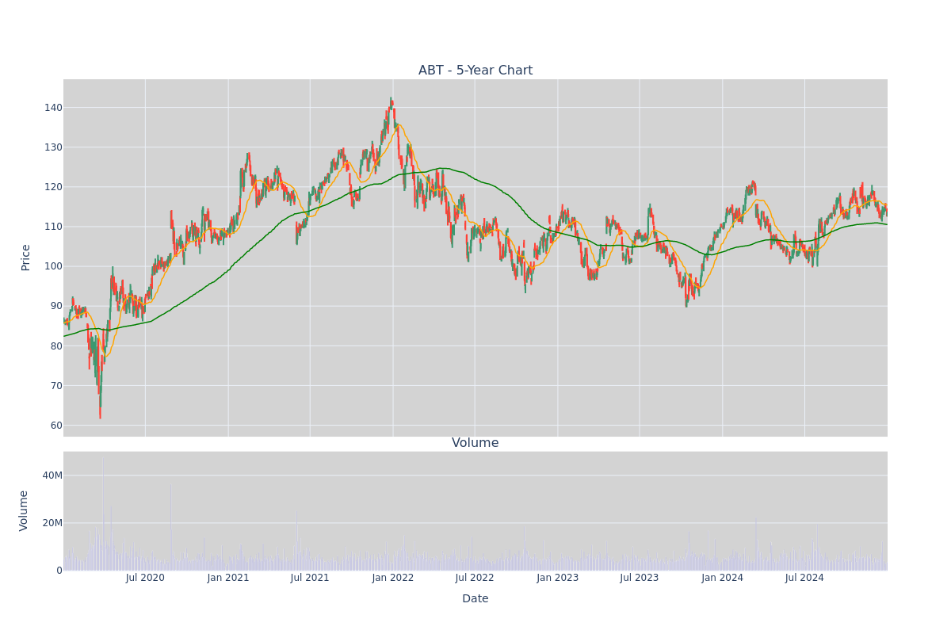The image size is (951, 634).
Task: Click the 0 volume tick label
Action: [59, 571]
